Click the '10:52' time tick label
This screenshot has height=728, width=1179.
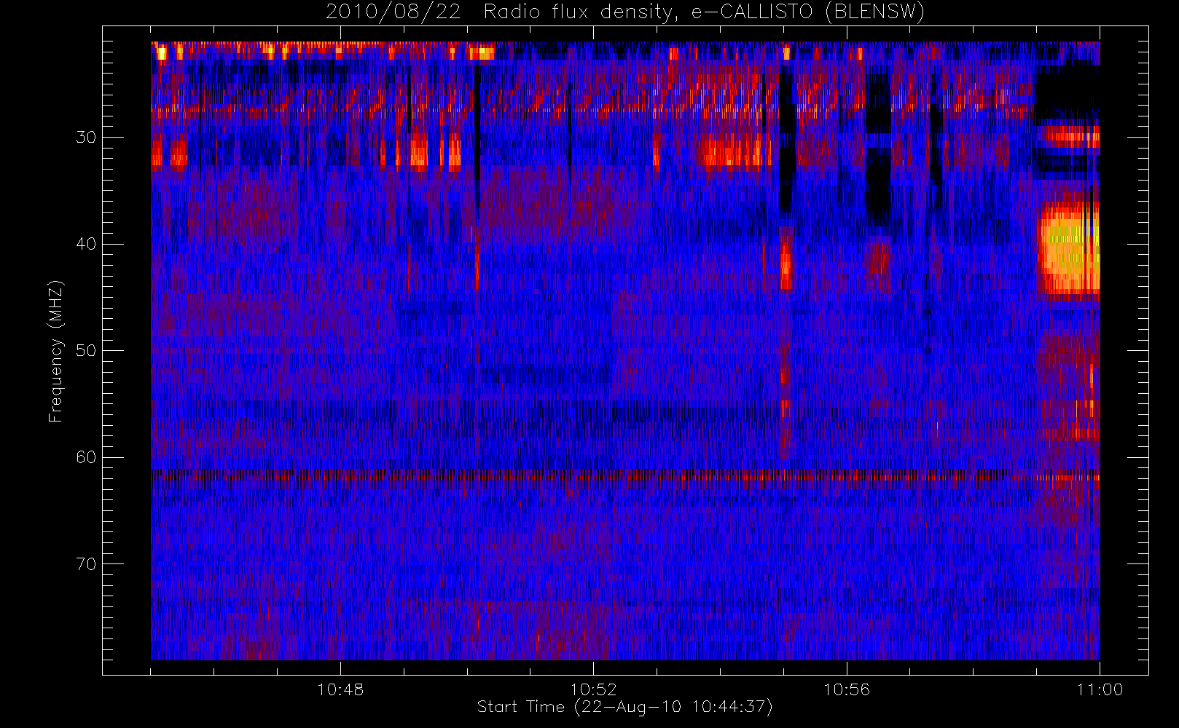[593, 689]
